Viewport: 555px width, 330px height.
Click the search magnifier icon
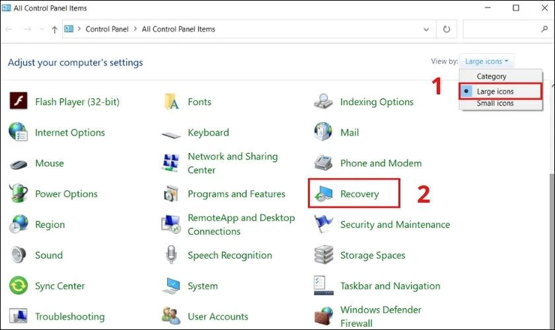[x=544, y=29]
